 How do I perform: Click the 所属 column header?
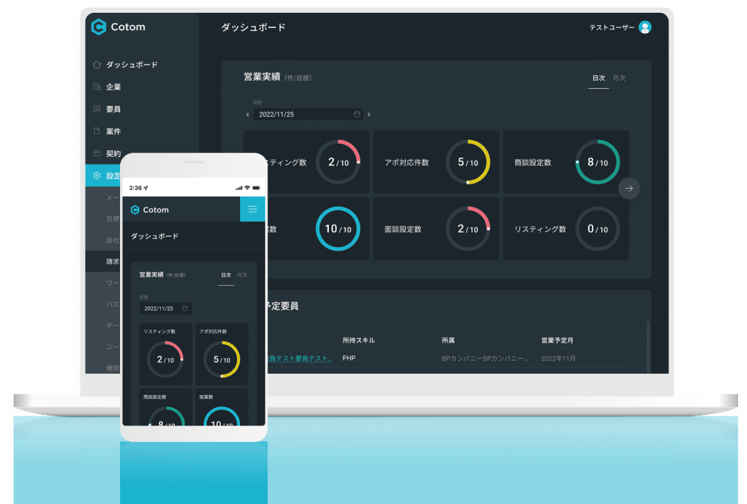pyautogui.click(x=448, y=340)
